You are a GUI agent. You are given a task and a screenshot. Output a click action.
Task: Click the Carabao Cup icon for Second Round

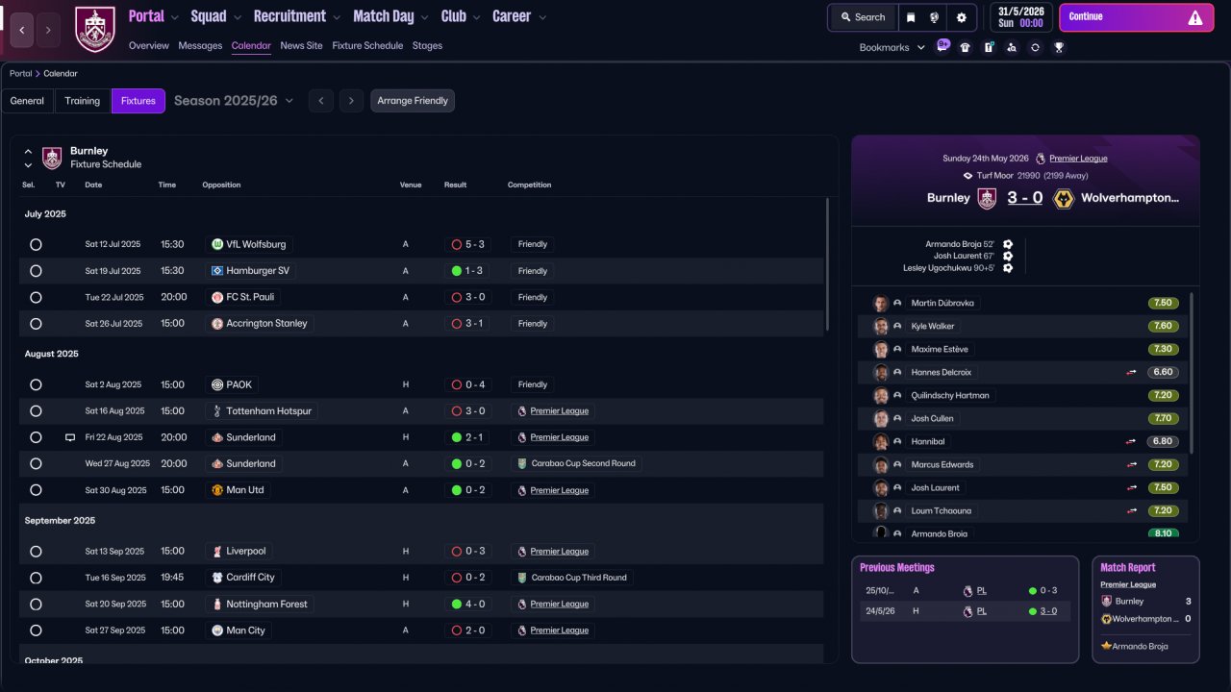coord(522,463)
